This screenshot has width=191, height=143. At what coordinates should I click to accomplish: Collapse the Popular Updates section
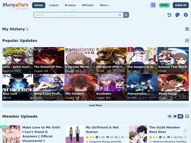tap(187, 41)
